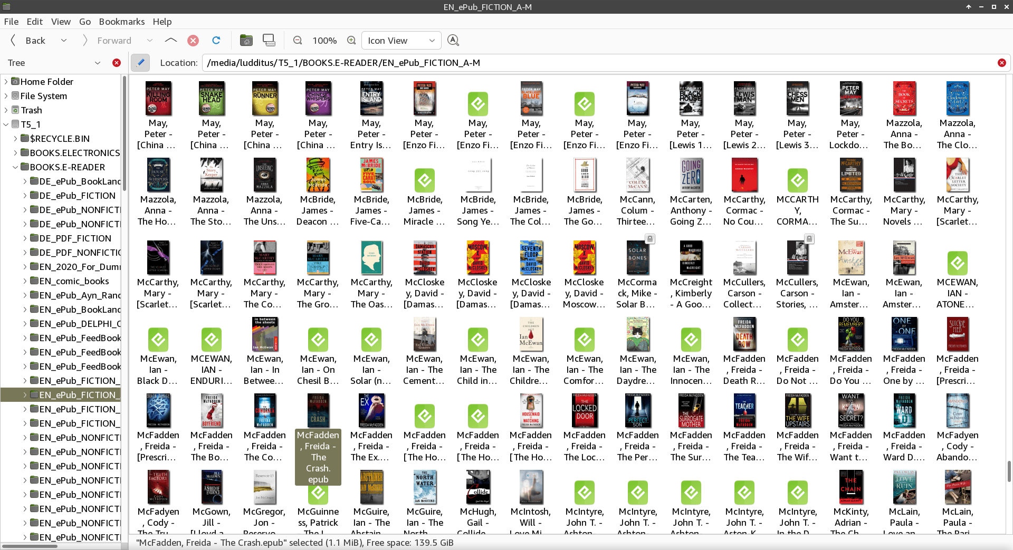Close the Tree sidebar pane

(x=117, y=63)
